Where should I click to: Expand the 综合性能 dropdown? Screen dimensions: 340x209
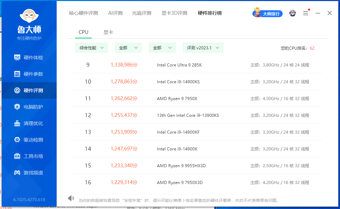[x=91, y=48]
